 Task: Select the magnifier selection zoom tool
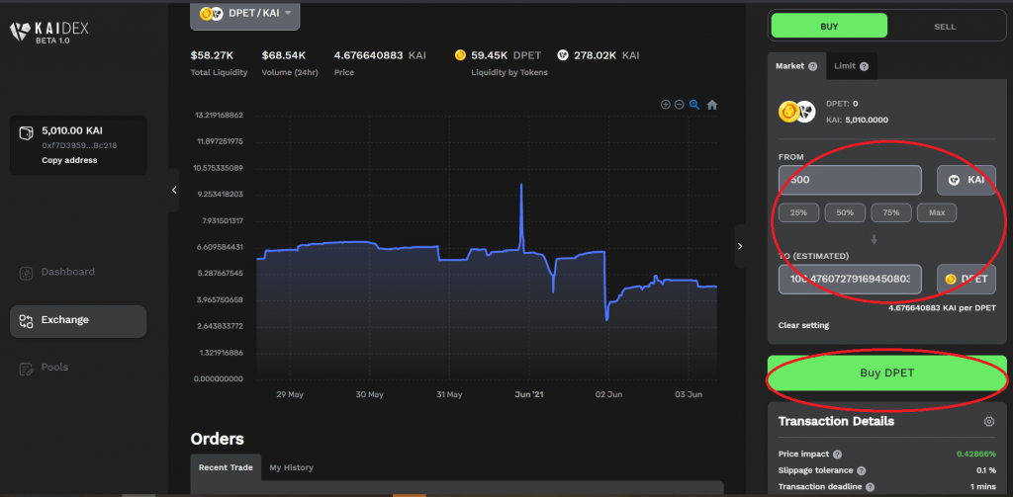(x=694, y=105)
